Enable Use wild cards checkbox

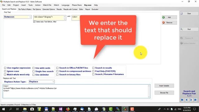34,68
